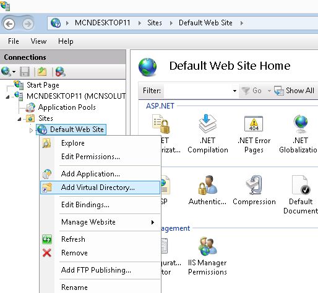Open the .NET Compilation feature icon
Image resolution: width=318 pixels, height=293 pixels.
coord(208,123)
